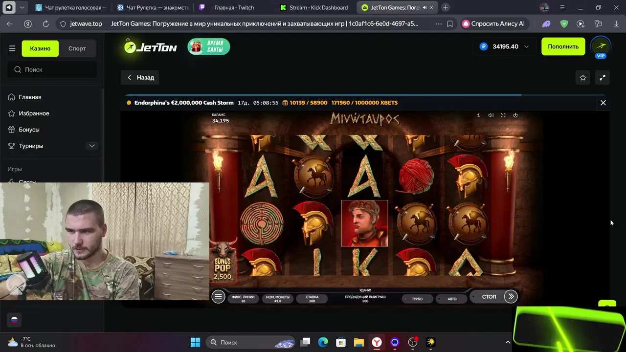Expand the game to fullscreen from the site toolbar

click(603, 78)
